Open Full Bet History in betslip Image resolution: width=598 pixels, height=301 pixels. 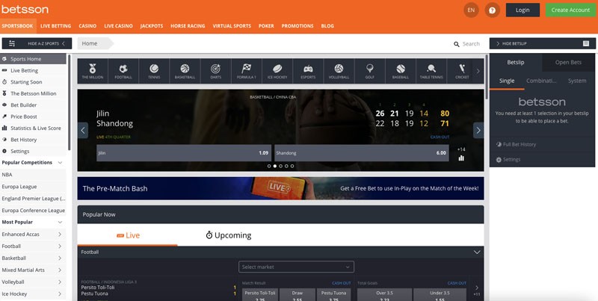tap(516, 144)
